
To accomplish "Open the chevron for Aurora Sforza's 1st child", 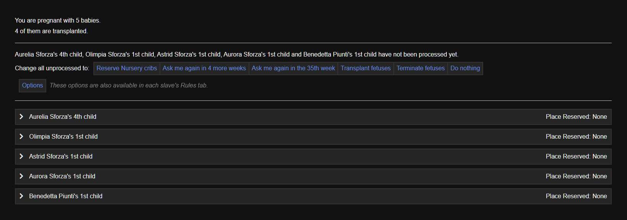I will coord(21,176).
